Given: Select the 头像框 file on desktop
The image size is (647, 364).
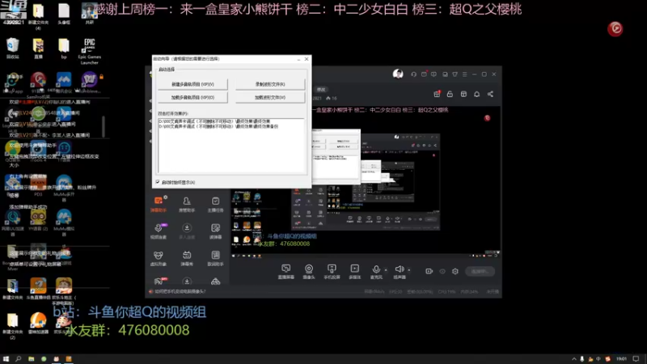Looking at the screenshot, I should pos(64,13).
